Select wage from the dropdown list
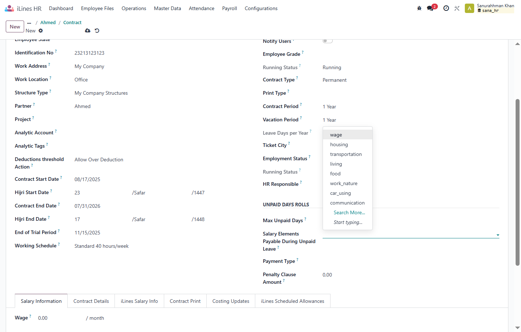Screen dimensions: 521x332 point(347,135)
